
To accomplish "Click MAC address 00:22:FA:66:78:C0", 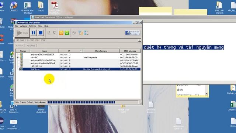I will [x=129, y=58].
